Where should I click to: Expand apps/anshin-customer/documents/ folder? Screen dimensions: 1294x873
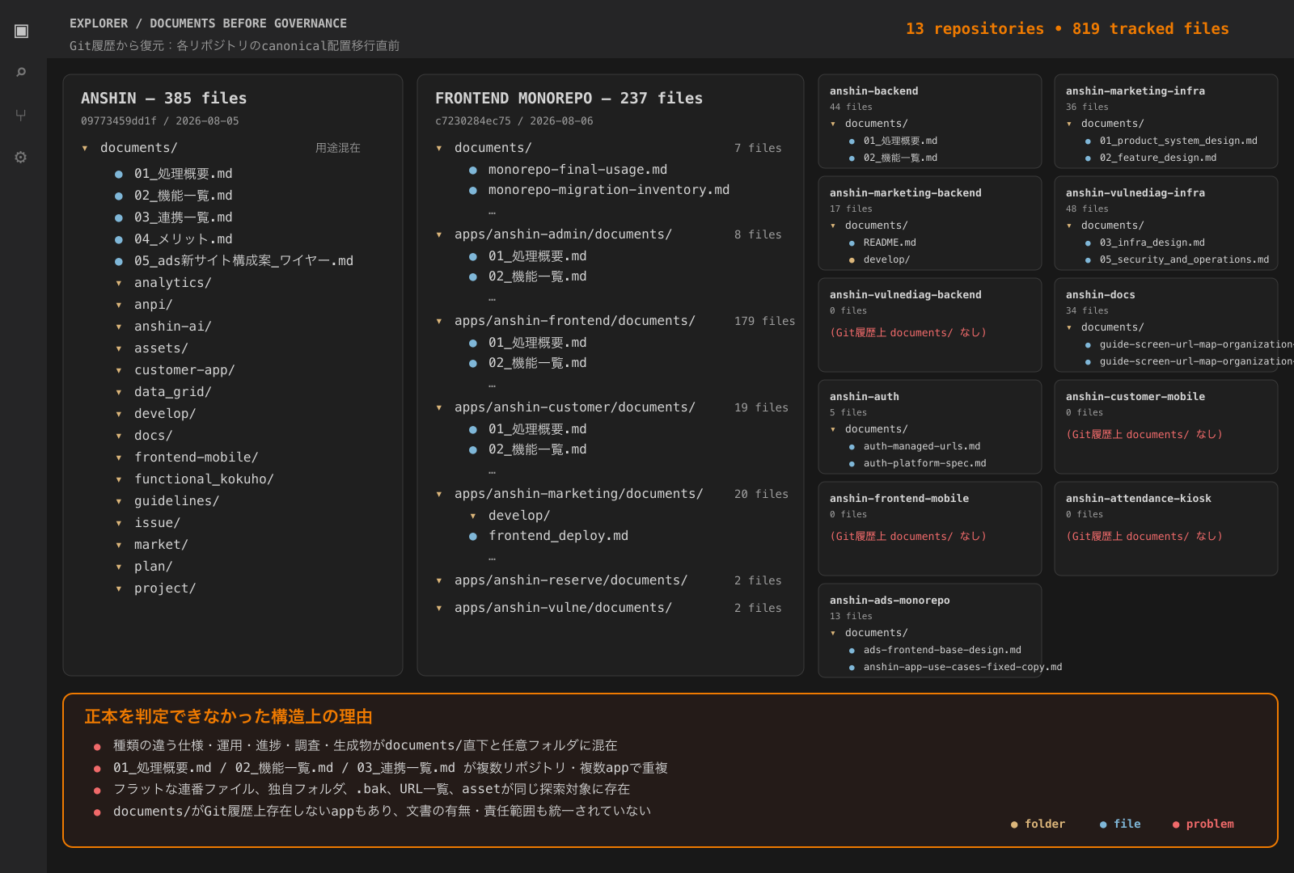(x=439, y=407)
